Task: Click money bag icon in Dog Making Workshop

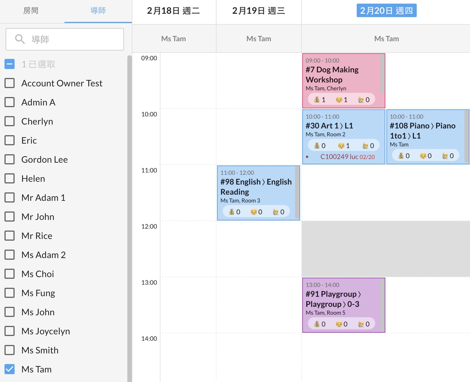Action: [x=317, y=100]
